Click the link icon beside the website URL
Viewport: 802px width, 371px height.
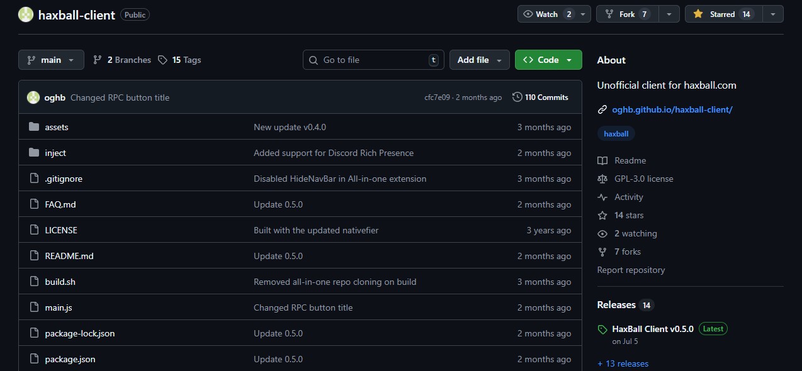click(602, 109)
